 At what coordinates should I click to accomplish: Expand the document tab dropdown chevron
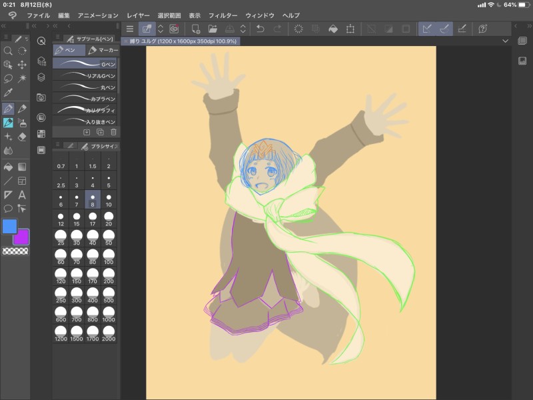click(x=505, y=41)
